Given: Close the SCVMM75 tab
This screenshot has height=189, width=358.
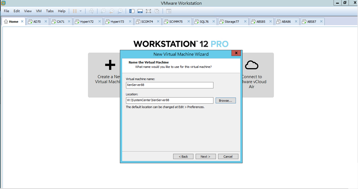Looking at the screenshot, I should click(189, 21).
